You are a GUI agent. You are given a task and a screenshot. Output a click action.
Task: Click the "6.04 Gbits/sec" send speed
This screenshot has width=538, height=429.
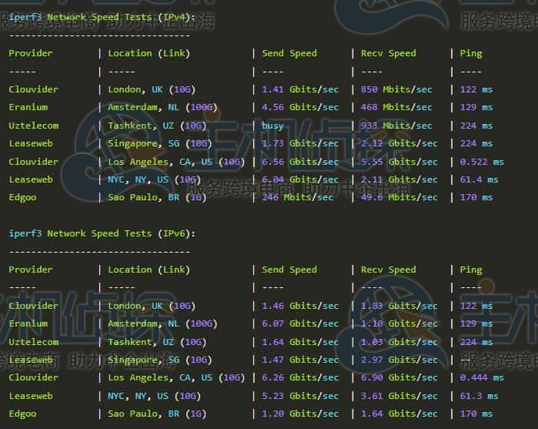tap(300, 179)
